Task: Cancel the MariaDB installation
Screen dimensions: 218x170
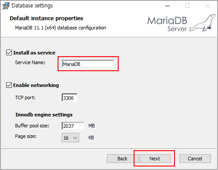Action: point(195,159)
